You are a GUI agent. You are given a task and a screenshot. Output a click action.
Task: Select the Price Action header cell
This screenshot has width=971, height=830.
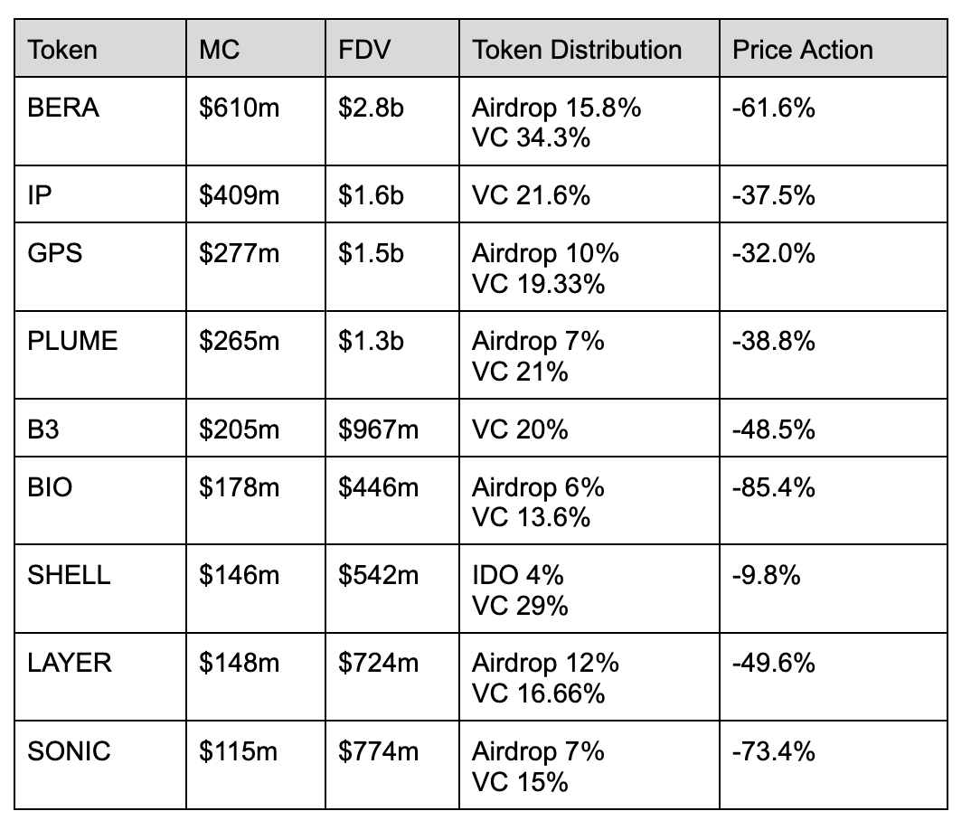point(803,50)
